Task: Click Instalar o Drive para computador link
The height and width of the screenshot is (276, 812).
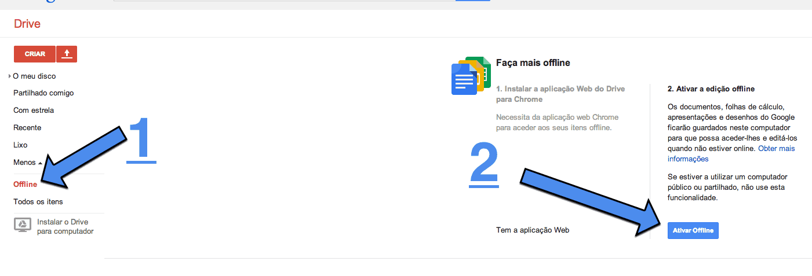Action: [65, 226]
